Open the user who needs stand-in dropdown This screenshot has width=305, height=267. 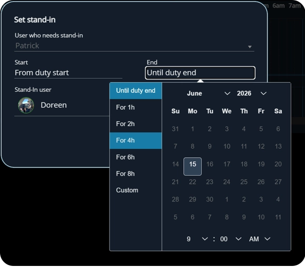[134, 46]
